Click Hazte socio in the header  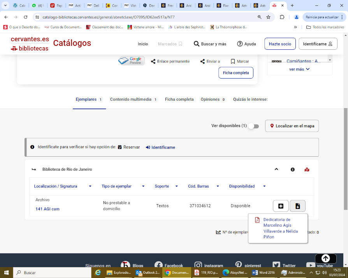(280, 44)
